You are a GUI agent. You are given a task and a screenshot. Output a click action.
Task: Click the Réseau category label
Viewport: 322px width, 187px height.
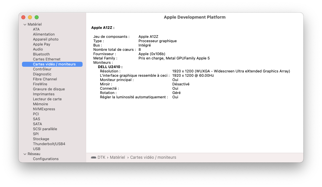34,154
